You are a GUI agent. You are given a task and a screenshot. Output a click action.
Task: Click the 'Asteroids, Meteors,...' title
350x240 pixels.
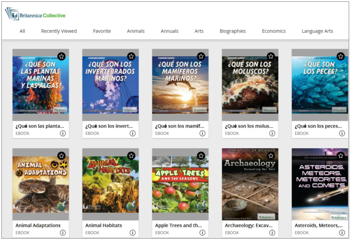point(319,225)
